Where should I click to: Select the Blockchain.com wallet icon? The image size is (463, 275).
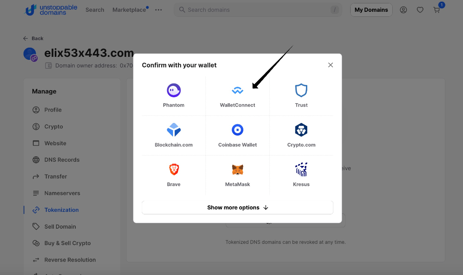pyautogui.click(x=173, y=130)
